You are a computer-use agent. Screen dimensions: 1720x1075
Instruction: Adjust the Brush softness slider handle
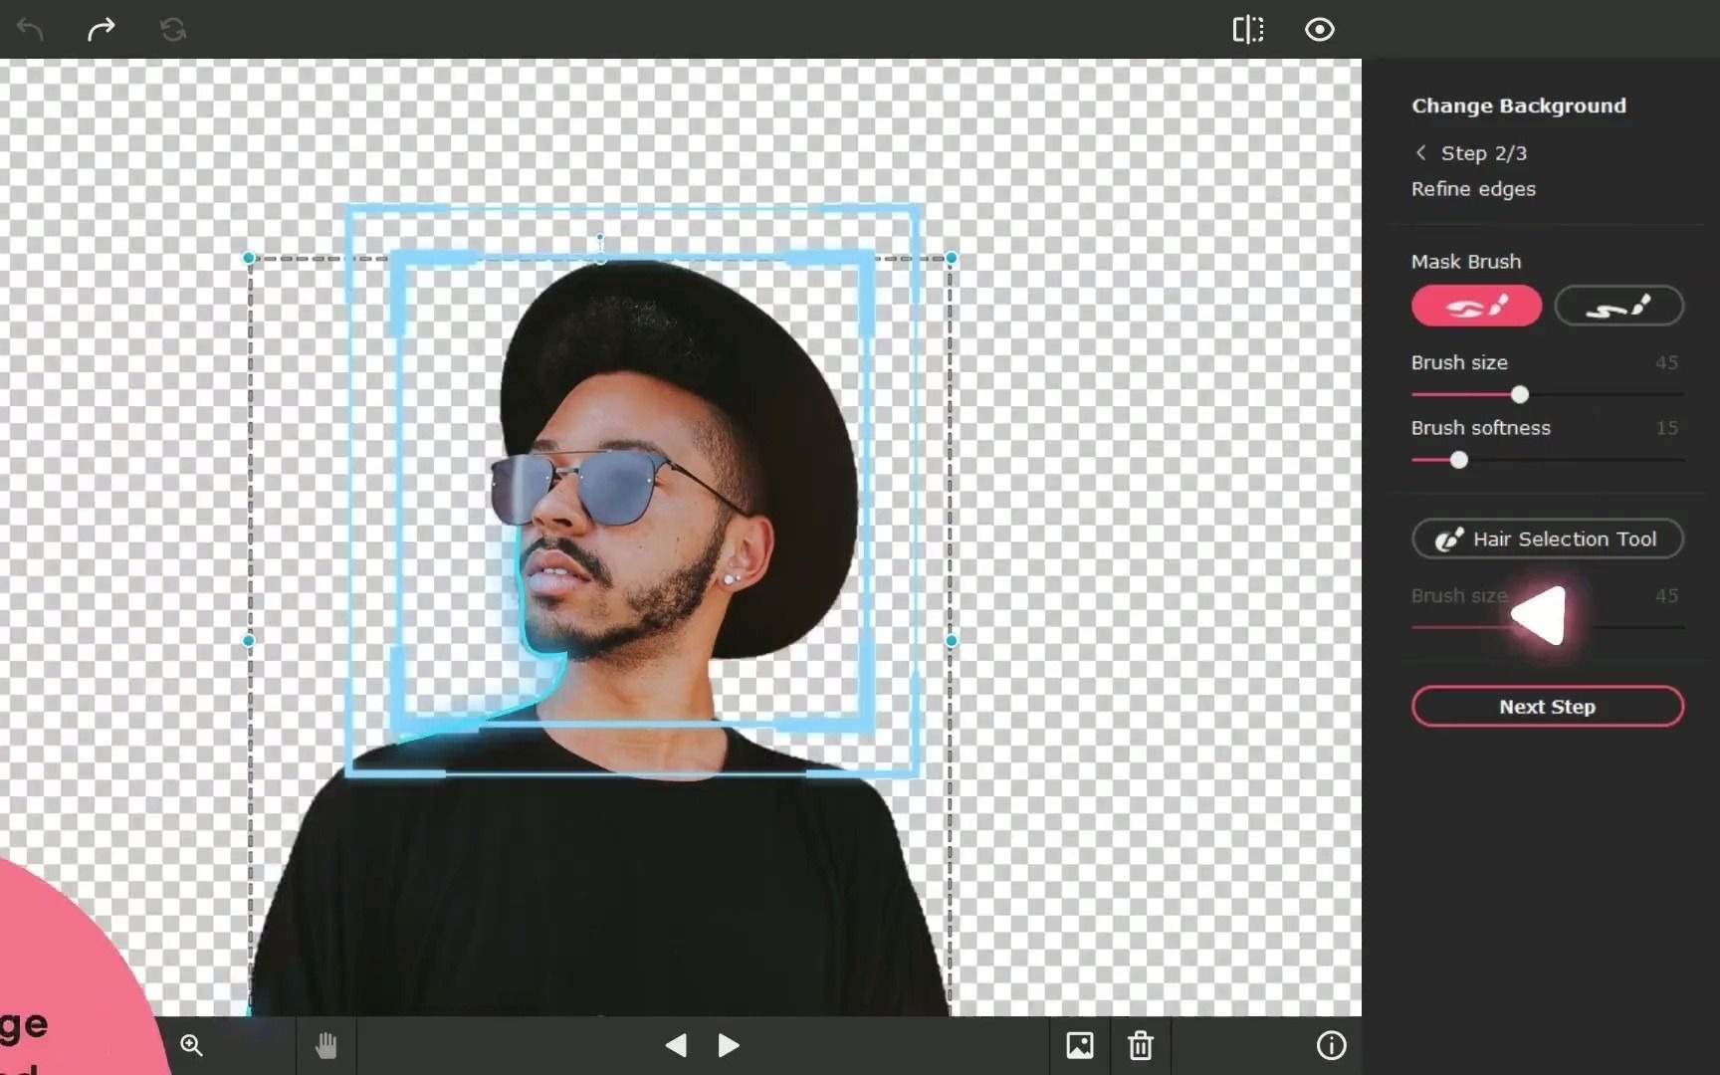pos(1458,460)
